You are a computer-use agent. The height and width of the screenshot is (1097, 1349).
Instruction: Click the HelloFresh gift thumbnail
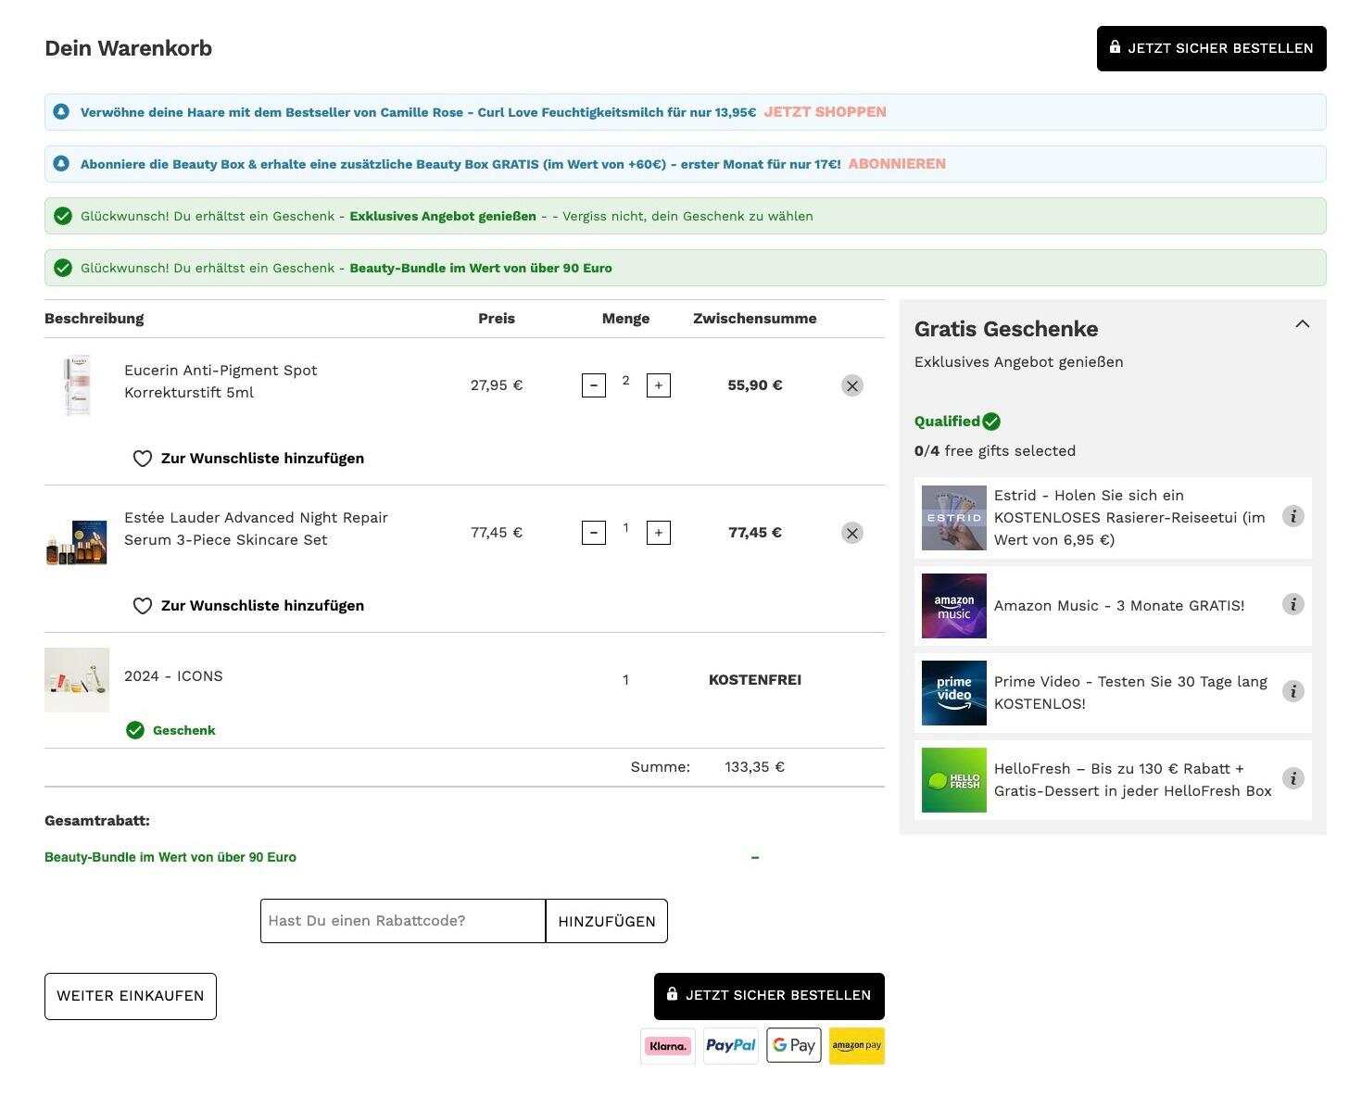click(x=954, y=780)
